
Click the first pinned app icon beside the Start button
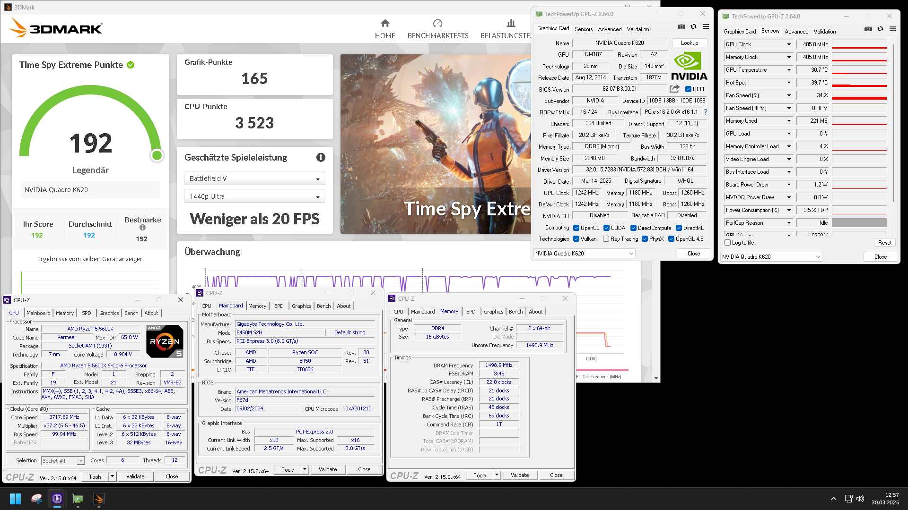point(36,499)
